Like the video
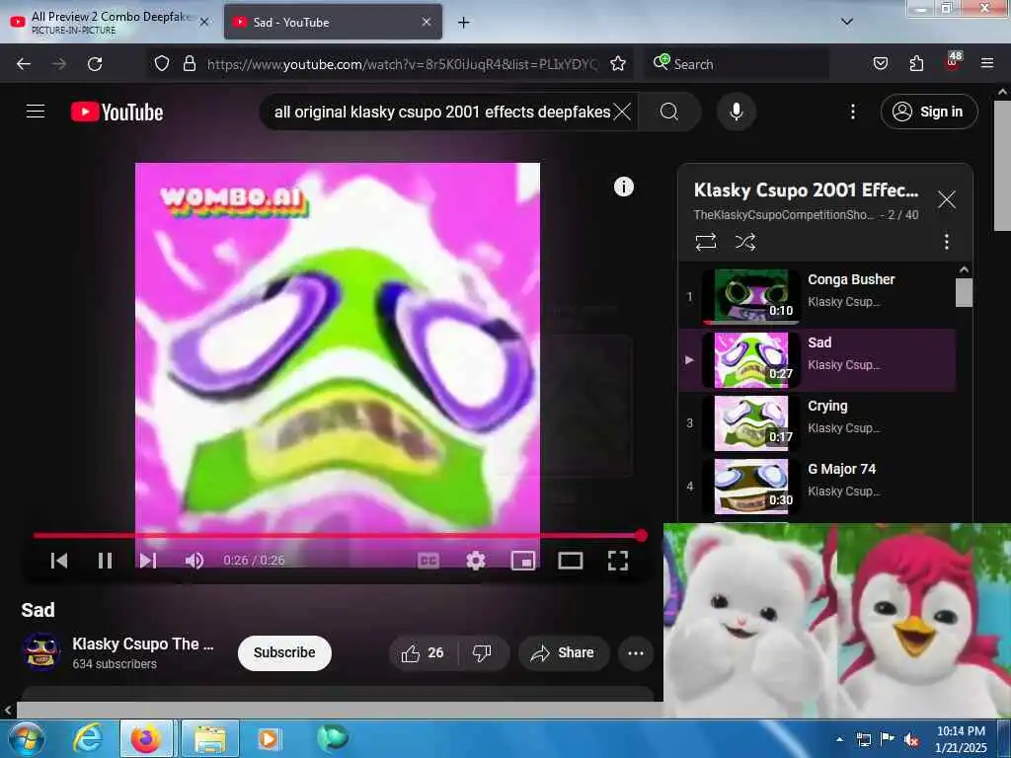 [423, 653]
